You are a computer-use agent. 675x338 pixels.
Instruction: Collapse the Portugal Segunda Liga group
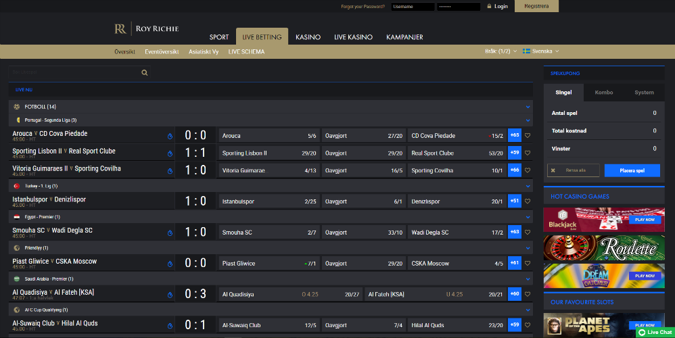tap(528, 120)
